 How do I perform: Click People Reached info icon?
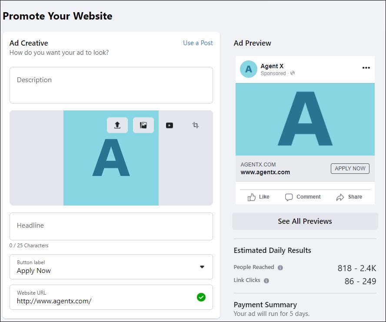click(280, 268)
